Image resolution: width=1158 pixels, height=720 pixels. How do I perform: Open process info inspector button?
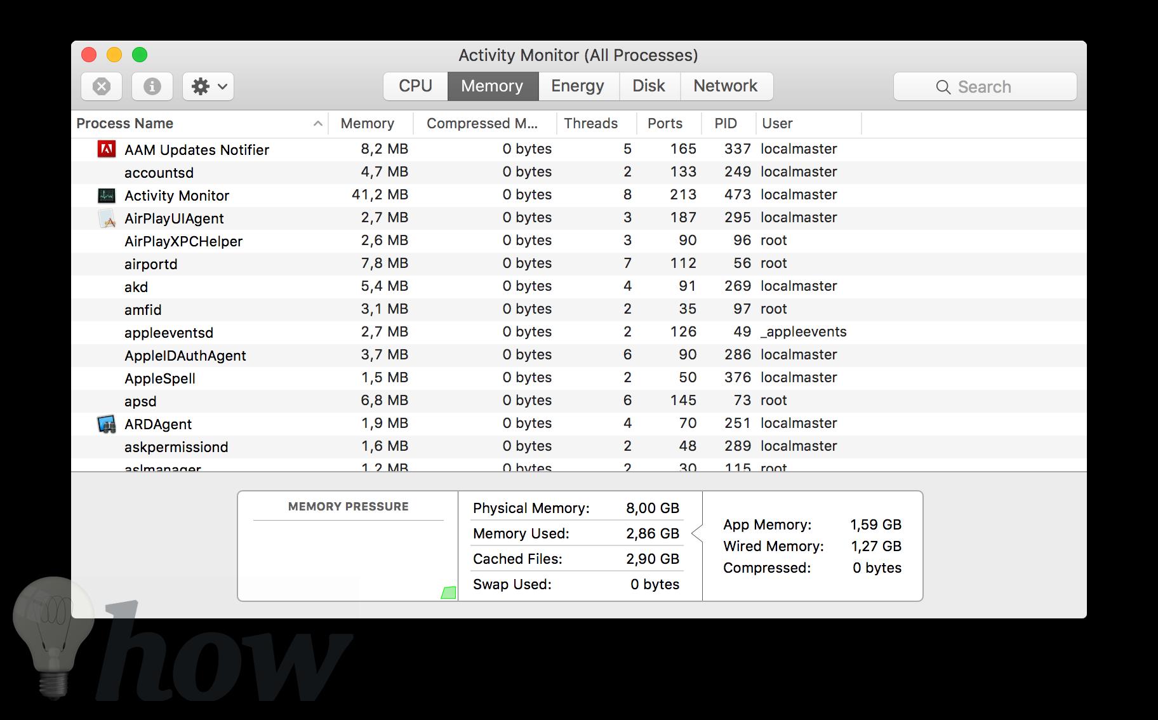(152, 86)
